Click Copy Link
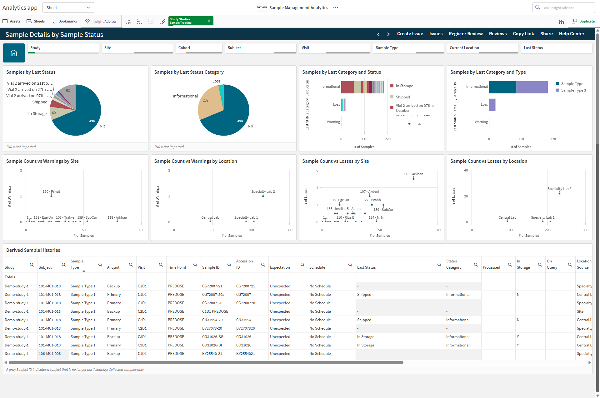Image resolution: width=600 pixels, height=398 pixels. 523,34
